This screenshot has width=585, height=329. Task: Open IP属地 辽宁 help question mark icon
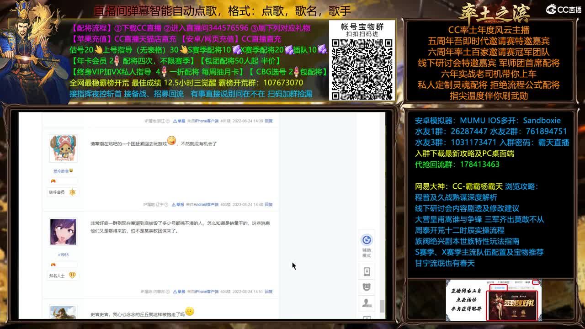pos(166,205)
